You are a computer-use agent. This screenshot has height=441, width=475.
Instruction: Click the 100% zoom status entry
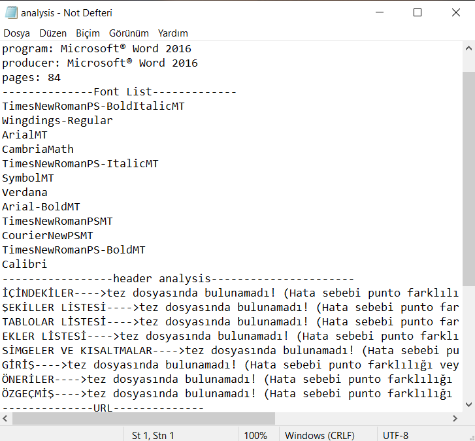pyautogui.click(x=255, y=435)
